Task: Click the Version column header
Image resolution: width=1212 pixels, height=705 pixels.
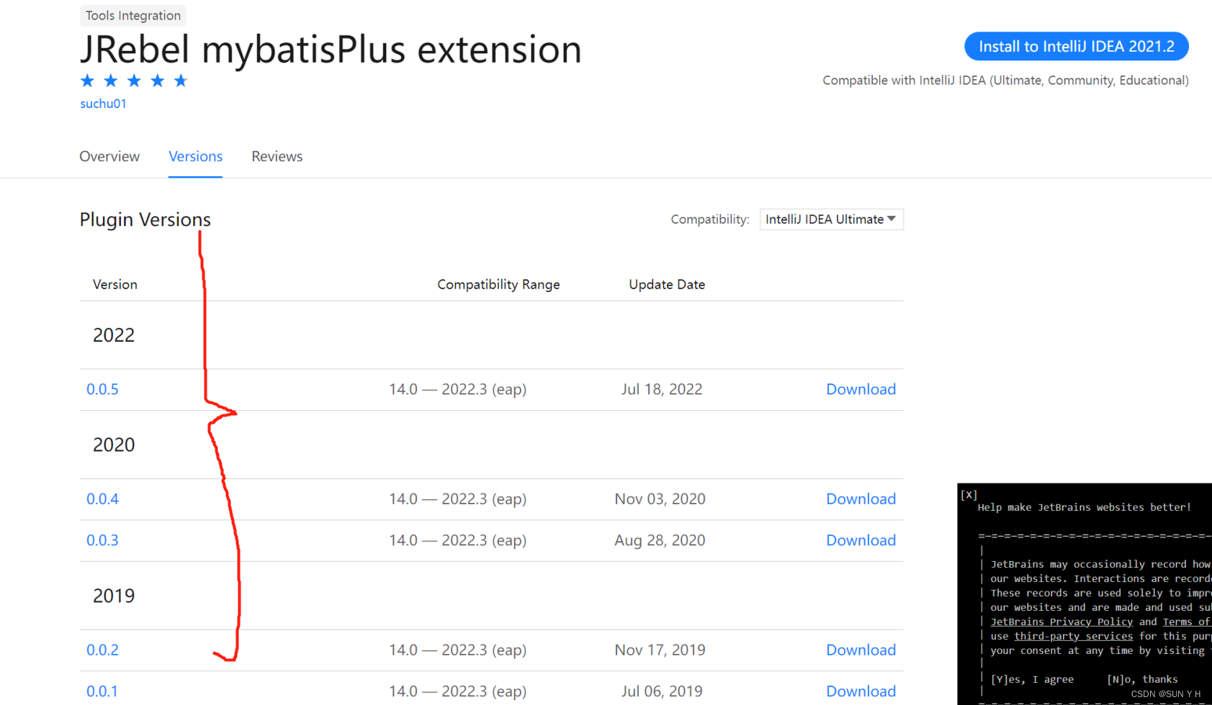Action: [115, 285]
